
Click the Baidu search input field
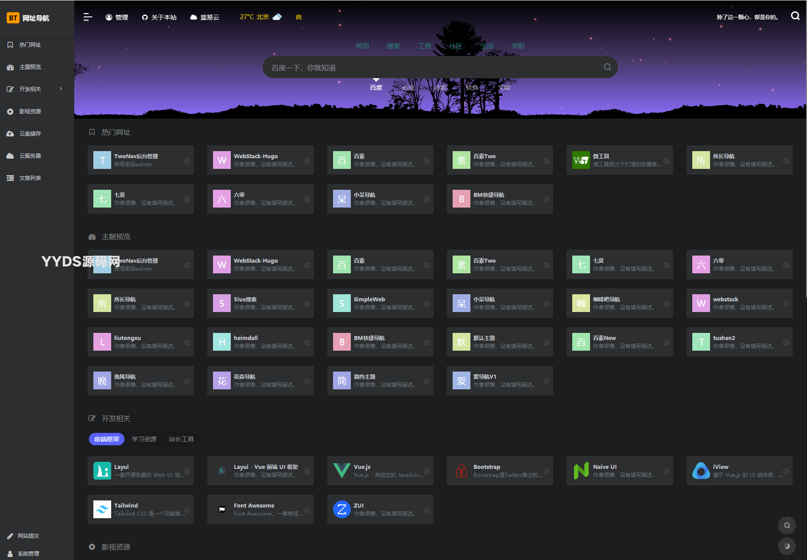point(431,68)
